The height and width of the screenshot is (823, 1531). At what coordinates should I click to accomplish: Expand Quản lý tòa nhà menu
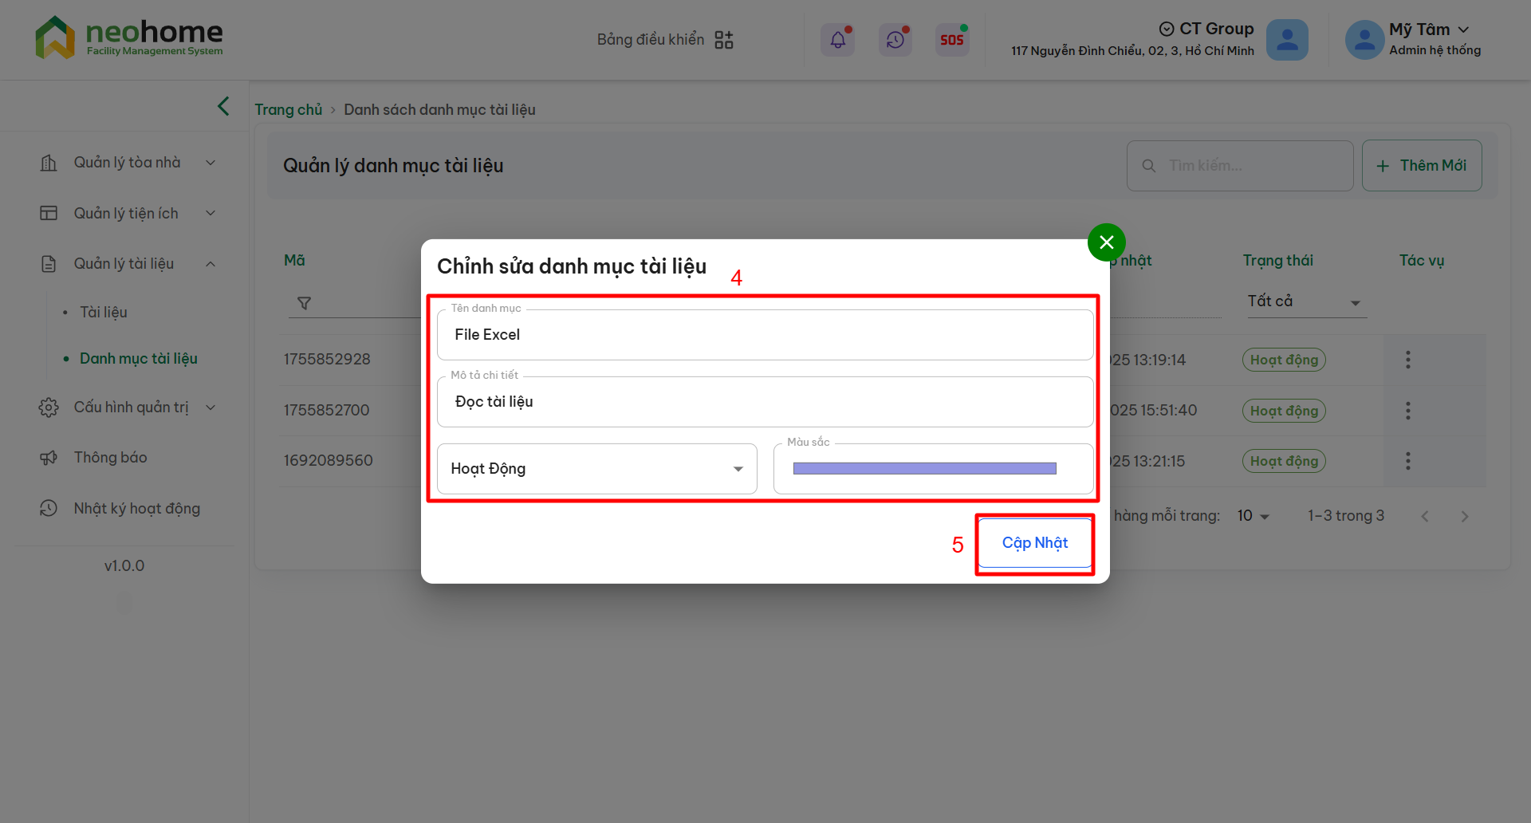(x=128, y=163)
